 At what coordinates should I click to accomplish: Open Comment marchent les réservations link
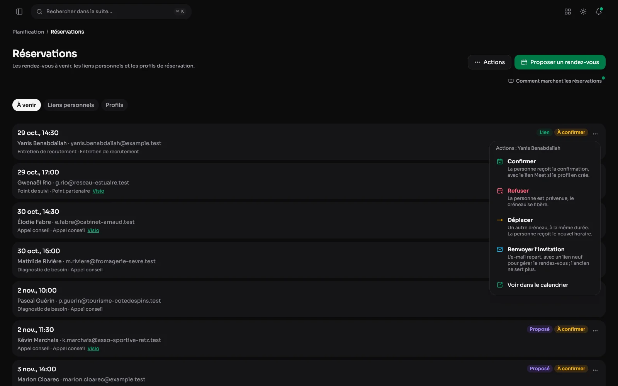point(555,81)
